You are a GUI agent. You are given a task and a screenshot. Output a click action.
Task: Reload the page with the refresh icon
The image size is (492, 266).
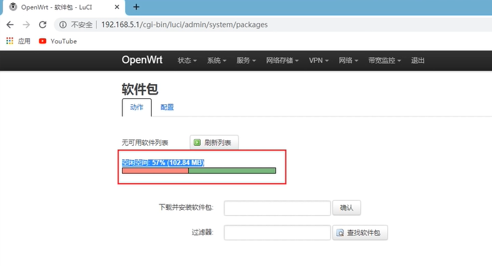43,25
